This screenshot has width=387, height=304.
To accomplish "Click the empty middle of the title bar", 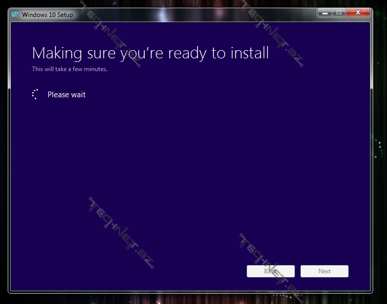I will pyautogui.click(x=195, y=14).
